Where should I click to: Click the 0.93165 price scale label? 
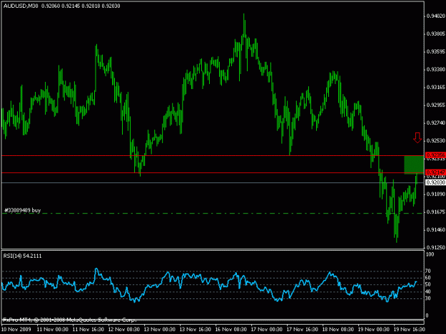pos(436,88)
